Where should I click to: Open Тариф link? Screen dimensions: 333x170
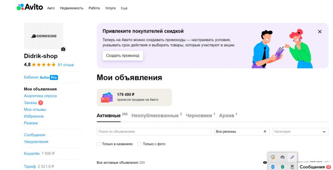[30, 167]
